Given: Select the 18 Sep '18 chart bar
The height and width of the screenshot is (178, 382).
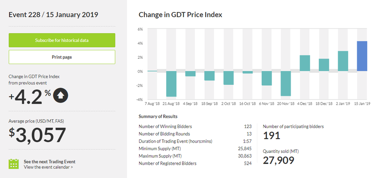Looking at the screenshot, I should (x=209, y=76).
